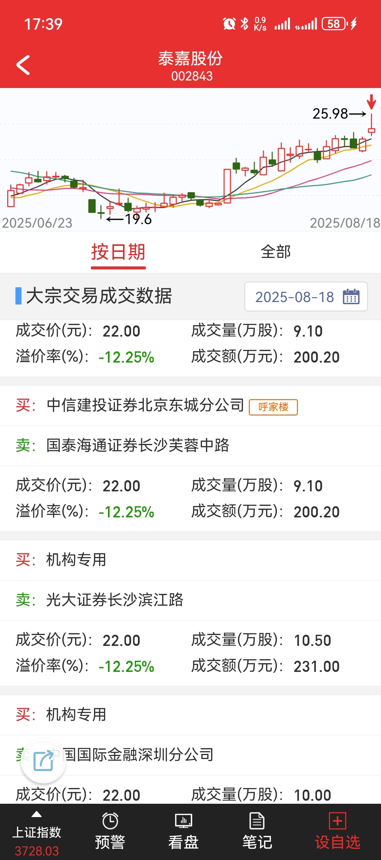
Task: Open the 看盘 monitor icon
Action: (184, 821)
